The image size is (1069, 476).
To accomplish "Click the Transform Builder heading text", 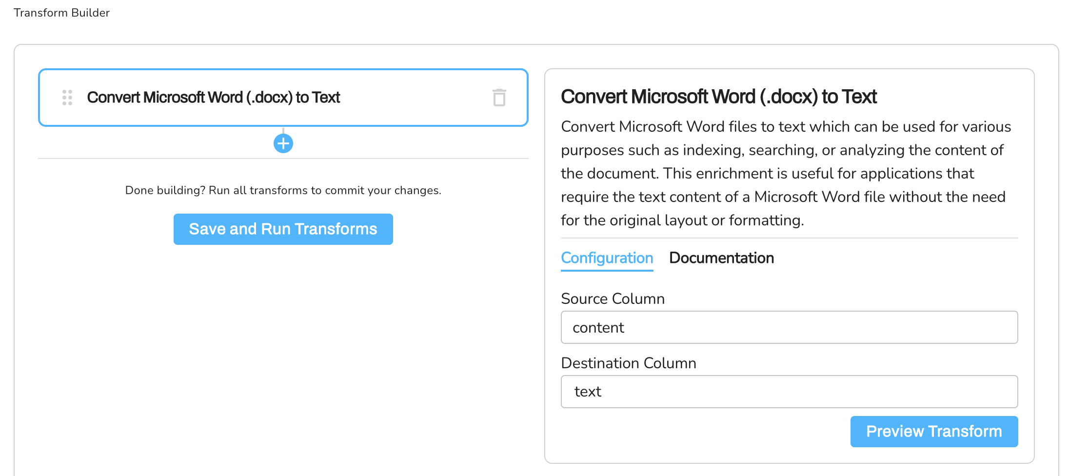I will [61, 13].
